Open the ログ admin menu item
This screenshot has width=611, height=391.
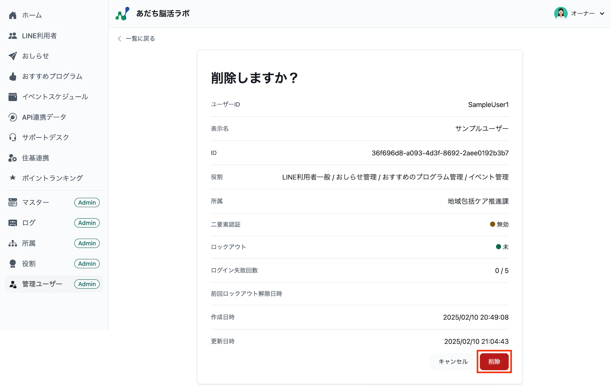(x=28, y=223)
